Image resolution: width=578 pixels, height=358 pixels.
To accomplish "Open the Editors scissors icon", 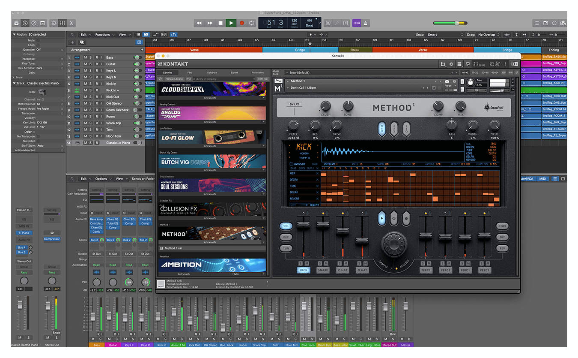I will point(72,23).
